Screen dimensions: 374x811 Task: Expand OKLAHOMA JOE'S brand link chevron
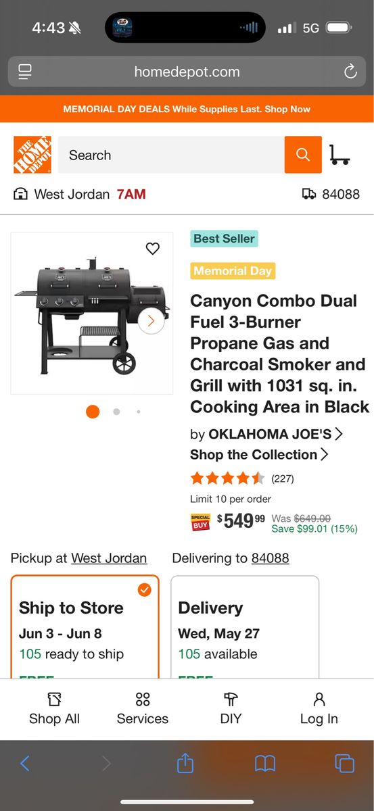[338, 433]
